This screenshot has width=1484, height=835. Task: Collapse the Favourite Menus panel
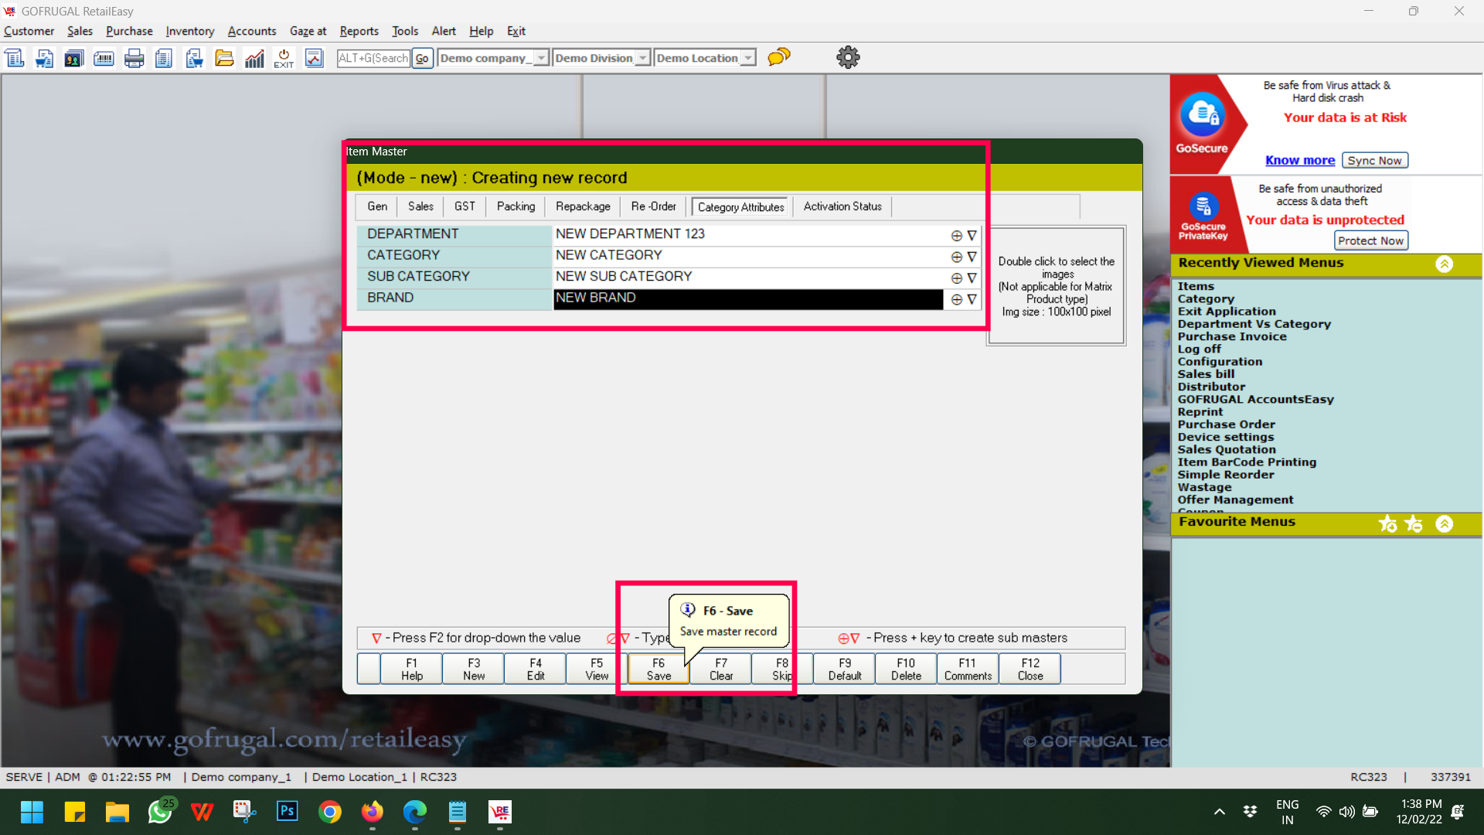click(1444, 523)
